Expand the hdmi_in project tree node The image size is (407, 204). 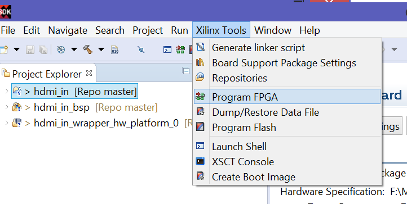(x=7, y=91)
